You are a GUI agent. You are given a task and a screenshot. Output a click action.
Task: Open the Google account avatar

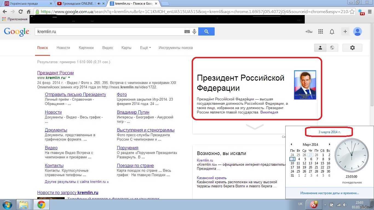click(x=358, y=31)
